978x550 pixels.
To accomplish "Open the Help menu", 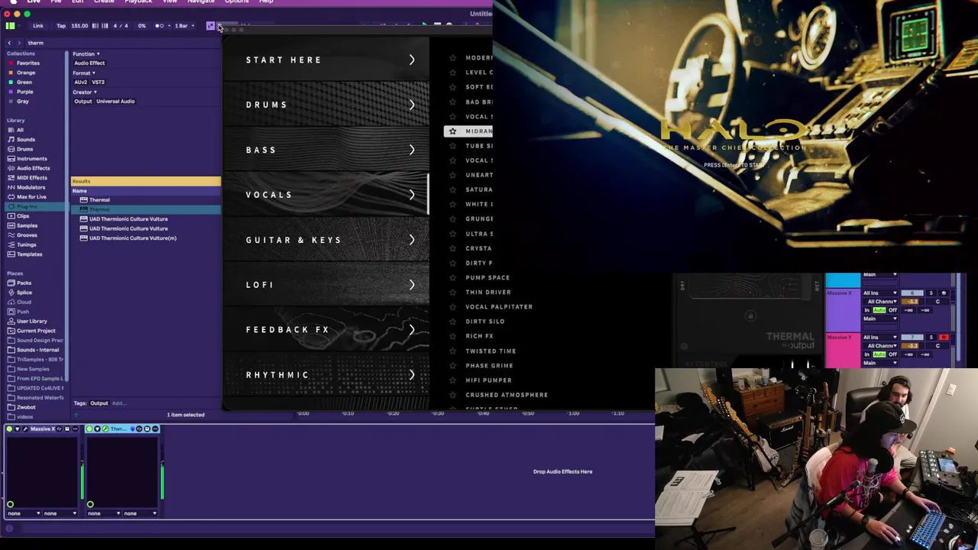I will tap(266, 2).
